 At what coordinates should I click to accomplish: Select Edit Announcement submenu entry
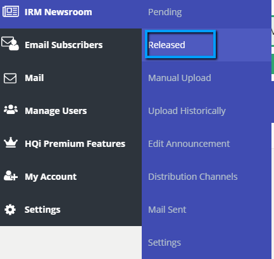(x=189, y=144)
